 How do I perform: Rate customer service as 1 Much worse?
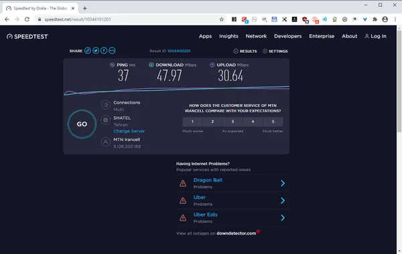(192, 122)
